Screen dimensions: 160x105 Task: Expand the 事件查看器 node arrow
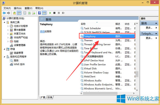point(8,30)
